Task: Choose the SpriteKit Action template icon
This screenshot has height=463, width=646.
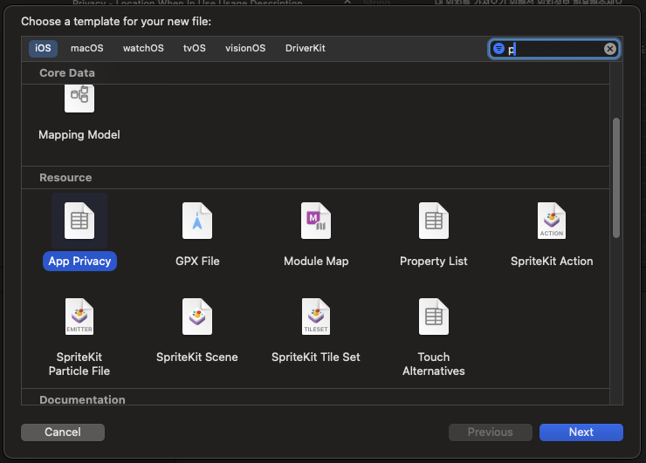Action: click(552, 221)
